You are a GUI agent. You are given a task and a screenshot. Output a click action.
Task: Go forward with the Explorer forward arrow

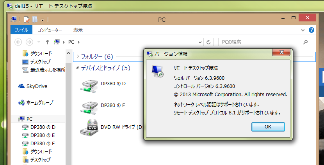[29, 42]
